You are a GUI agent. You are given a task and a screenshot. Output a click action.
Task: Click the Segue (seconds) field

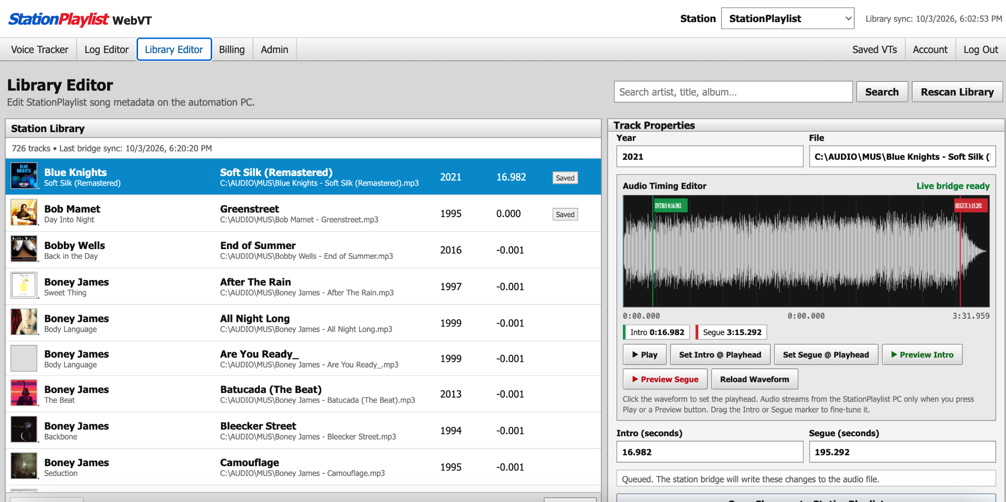pyautogui.click(x=902, y=452)
